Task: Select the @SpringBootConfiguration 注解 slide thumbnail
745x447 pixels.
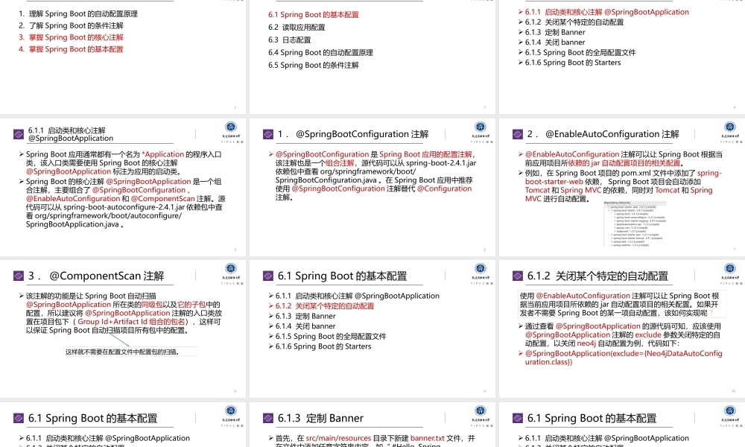Action: point(372,186)
